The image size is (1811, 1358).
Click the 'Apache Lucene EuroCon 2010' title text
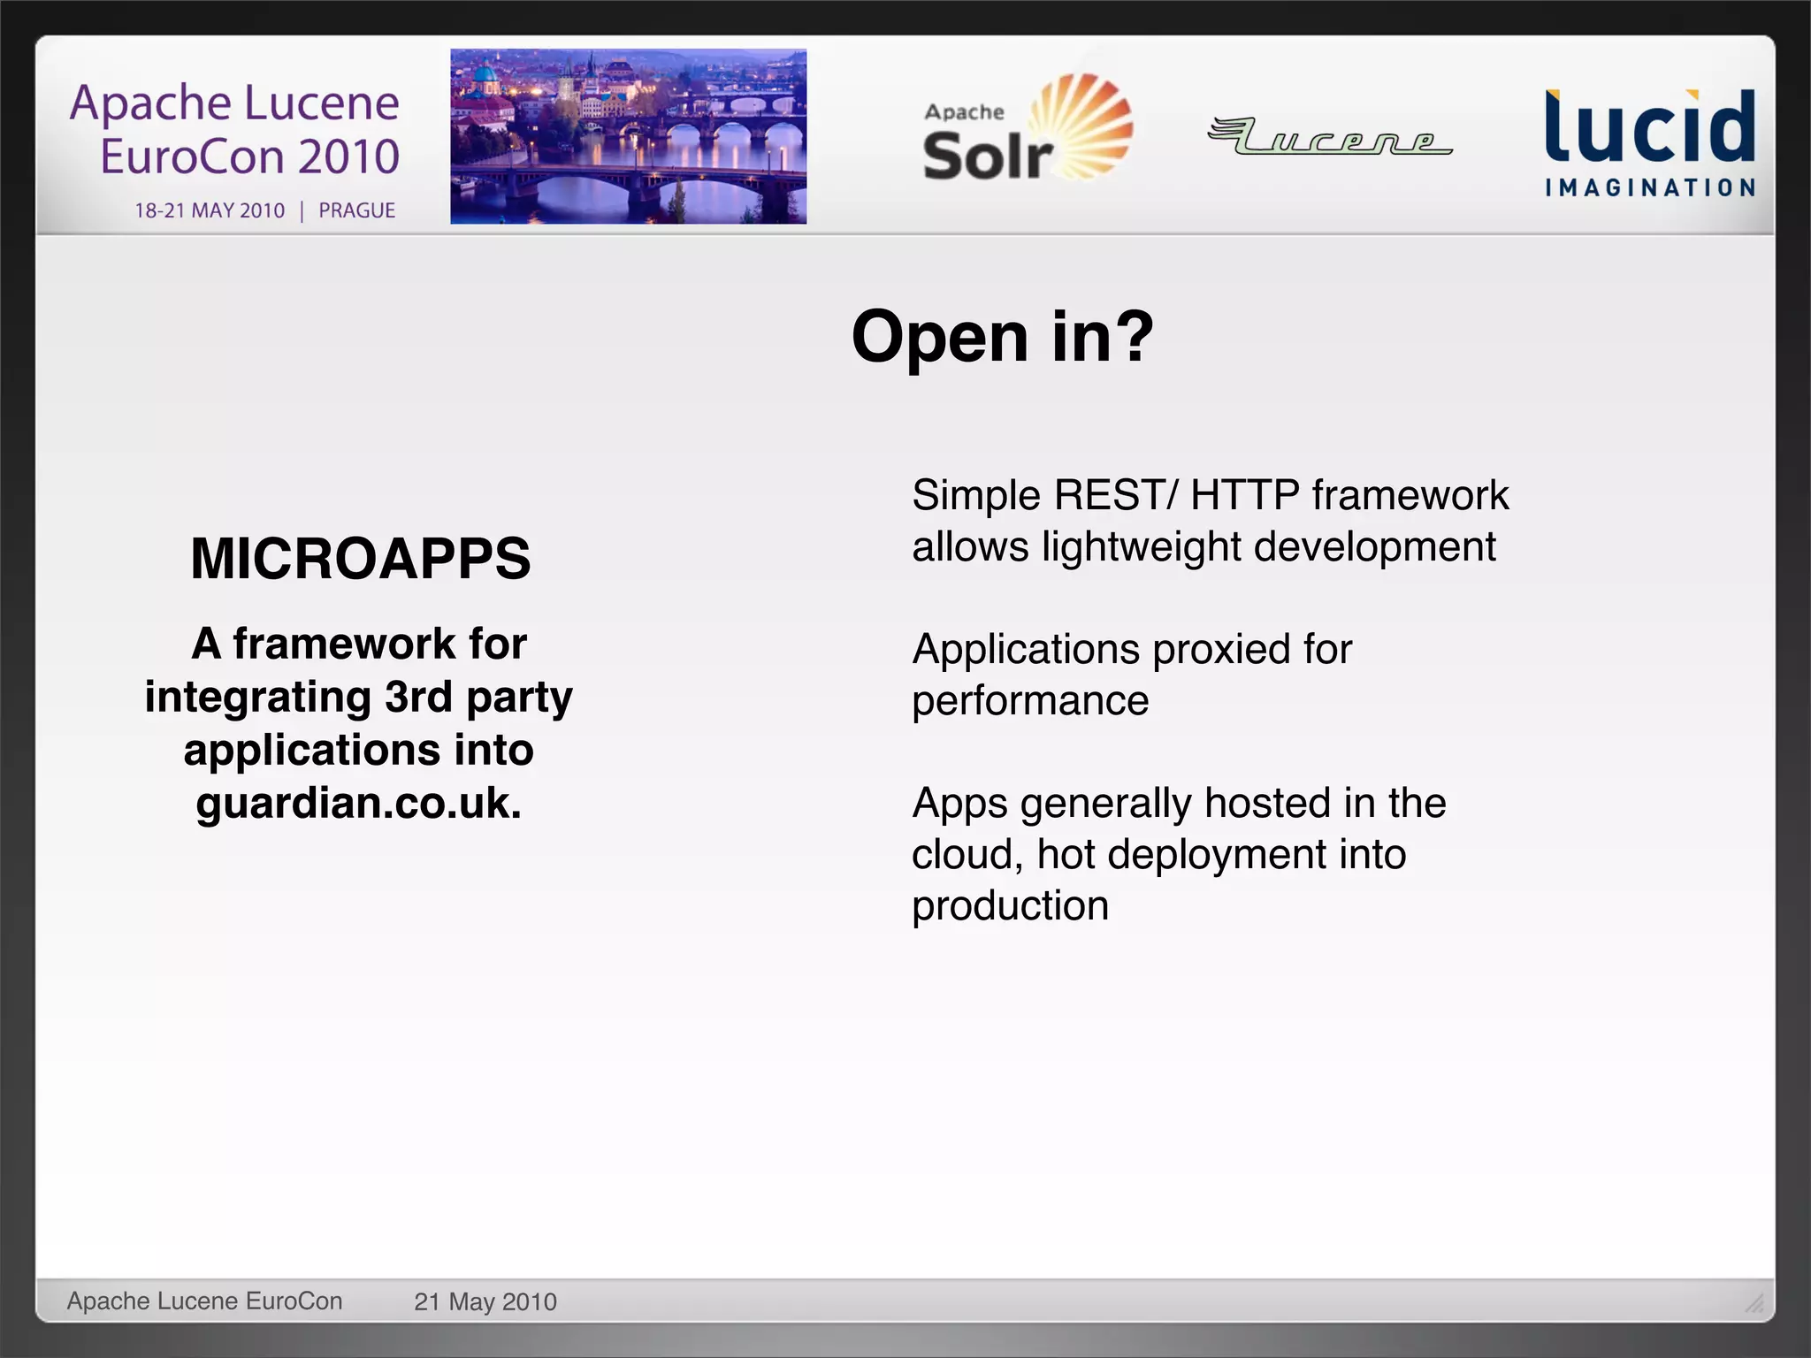(235, 129)
